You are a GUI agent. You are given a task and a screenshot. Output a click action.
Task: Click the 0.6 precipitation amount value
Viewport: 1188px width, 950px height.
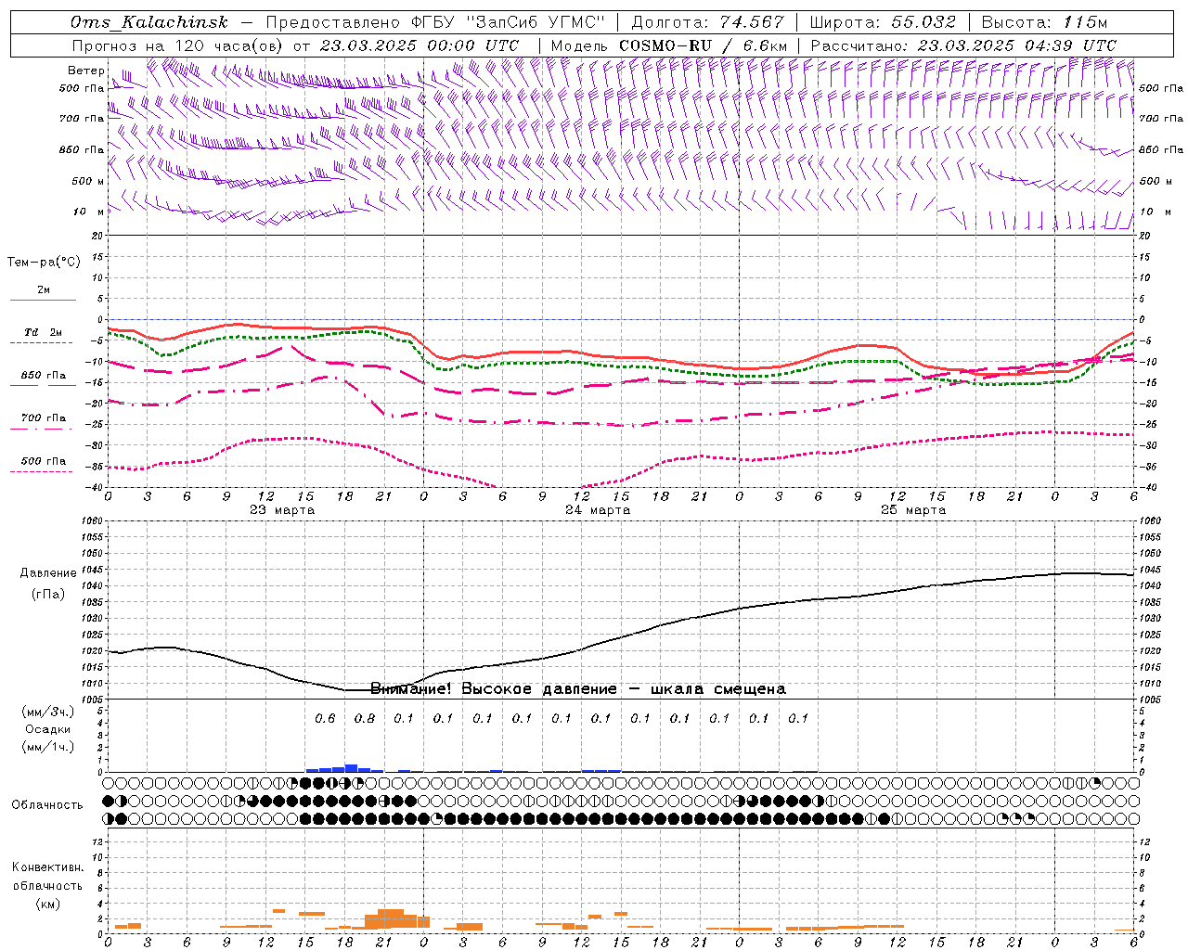(325, 718)
